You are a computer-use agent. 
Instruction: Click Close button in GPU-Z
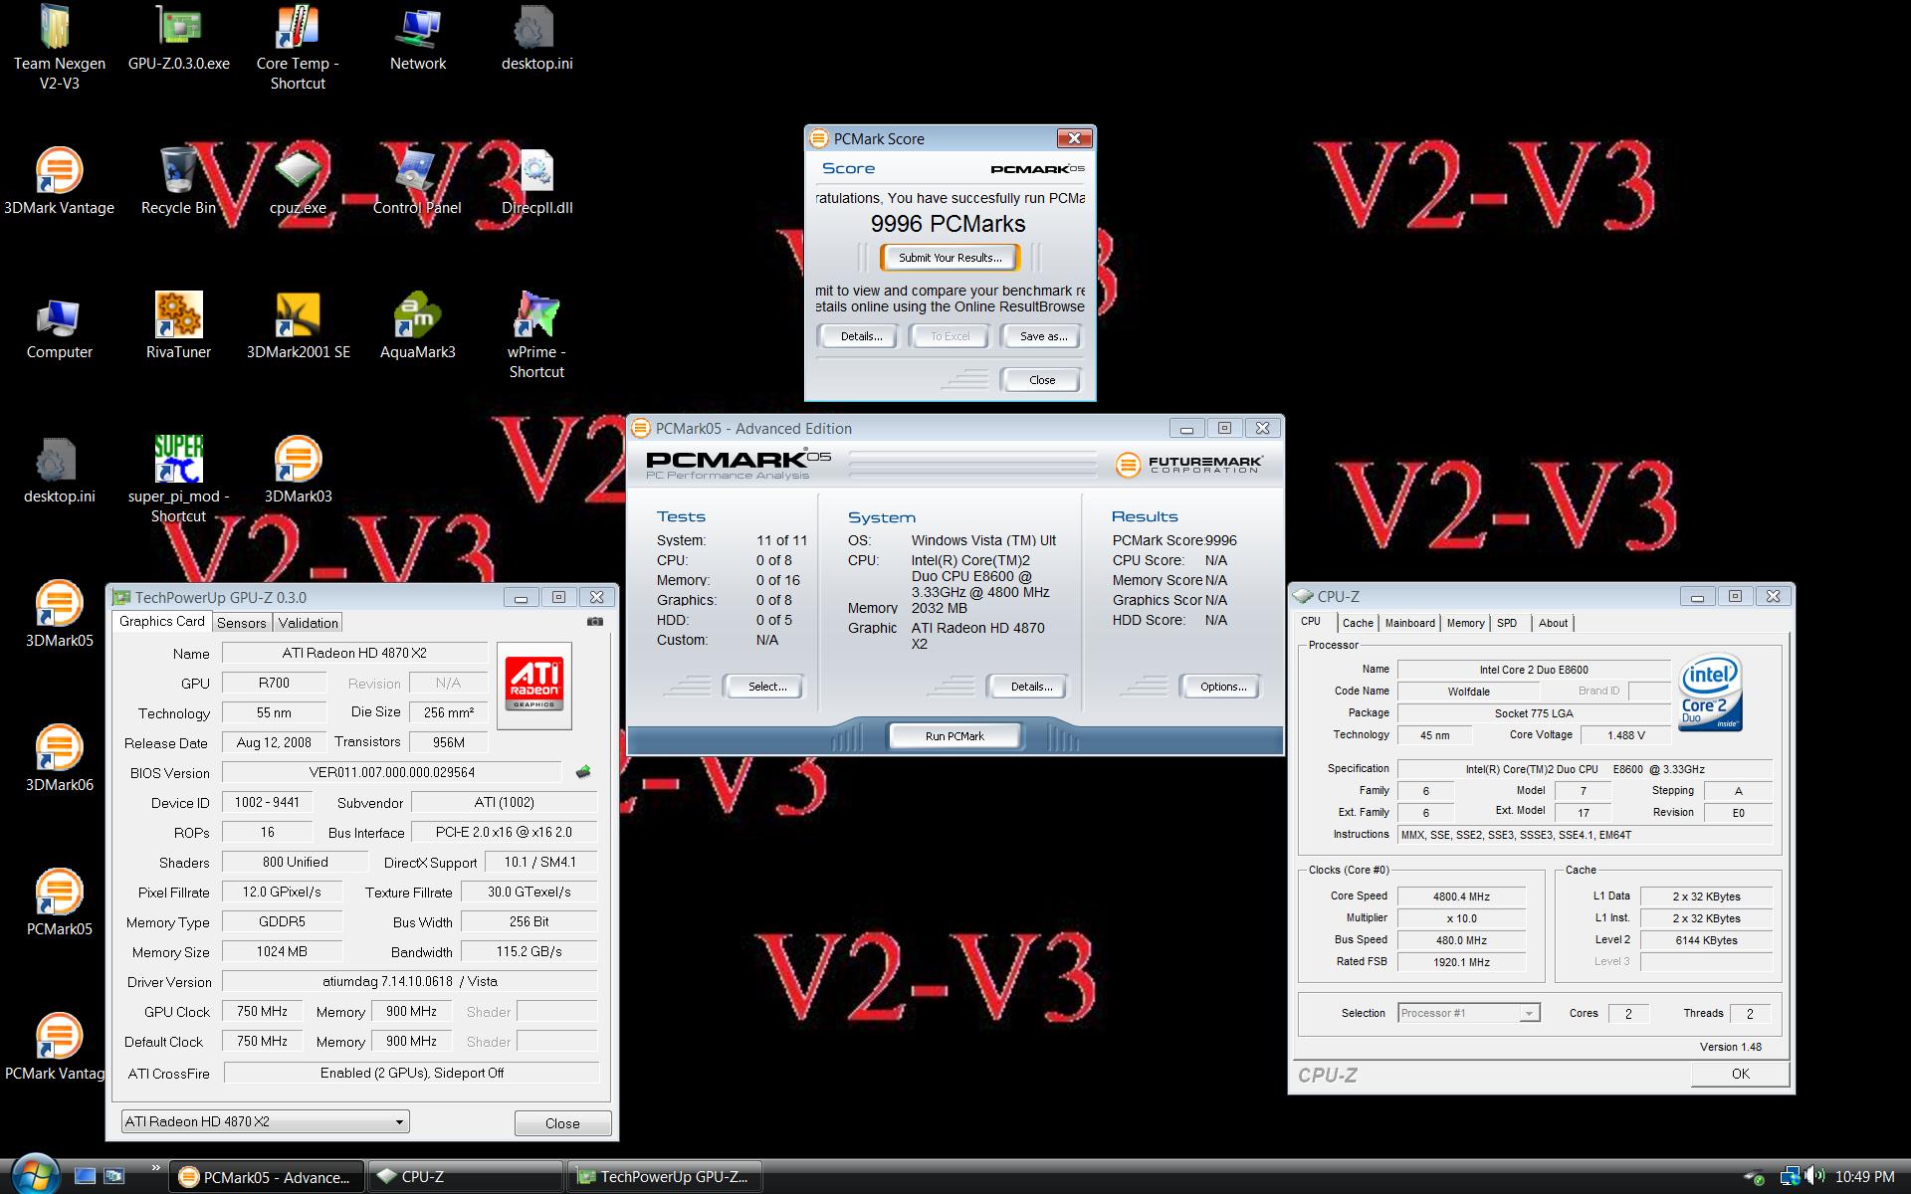click(x=562, y=1123)
